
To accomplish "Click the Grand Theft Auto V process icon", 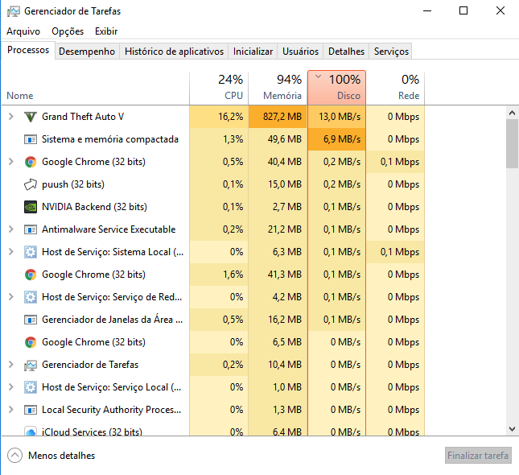I will coord(31,117).
